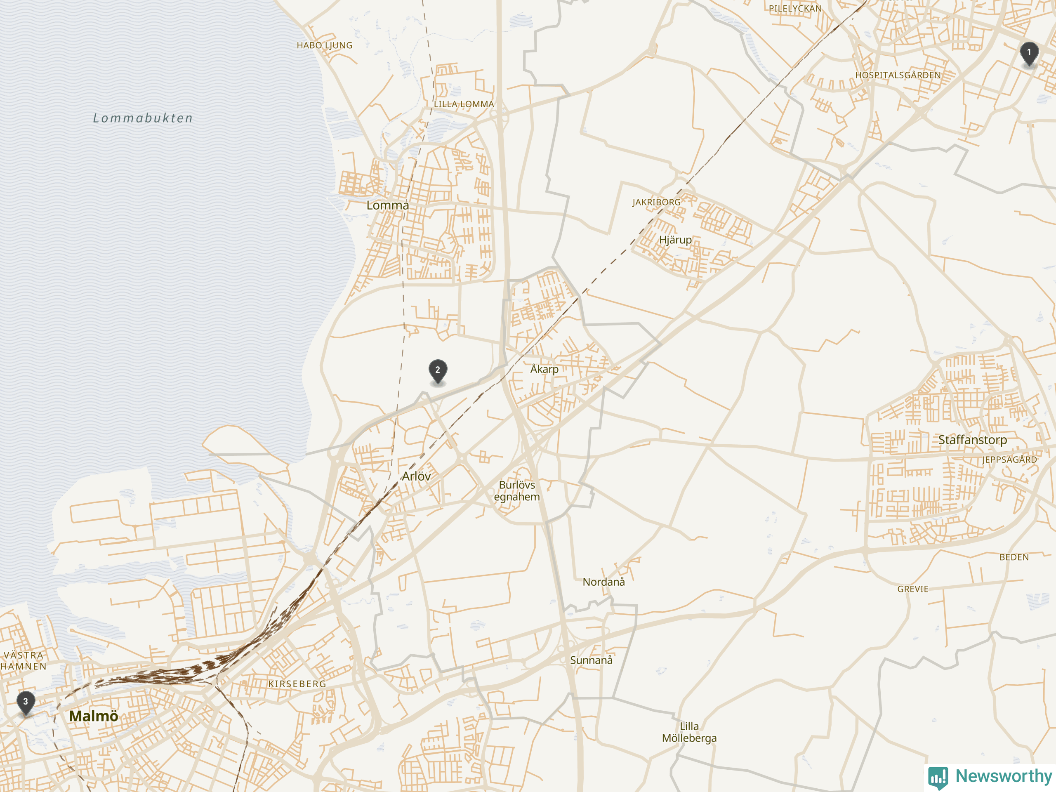The width and height of the screenshot is (1056, 792).
Task: Click map marker number 2
Action: [x=438, y=372]
